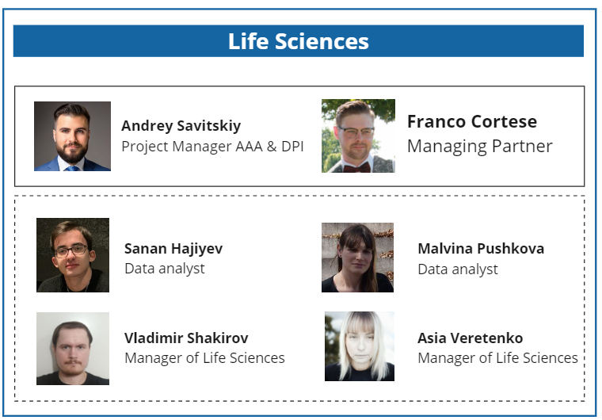Image resolution: width=602 pixels, height=420 pixels.
Task: Click the name Asia Veretenko
Action: (470, 338)
